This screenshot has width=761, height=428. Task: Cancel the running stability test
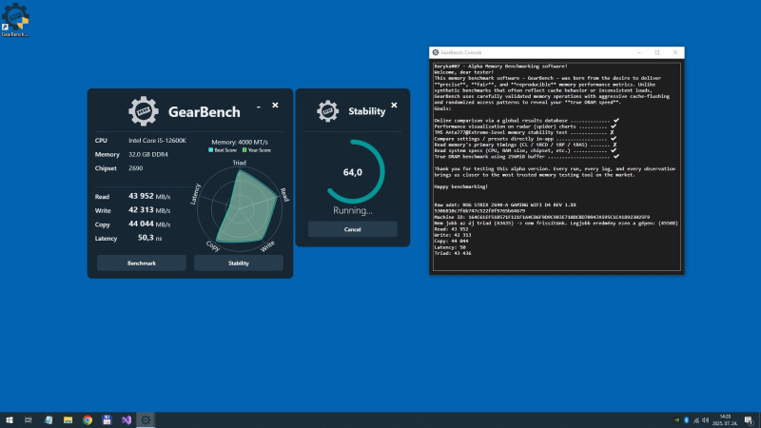[x=352, y=229]
